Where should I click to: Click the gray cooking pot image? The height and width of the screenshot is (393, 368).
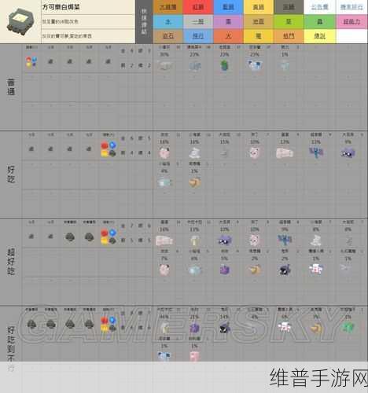[x=20, y=22]
